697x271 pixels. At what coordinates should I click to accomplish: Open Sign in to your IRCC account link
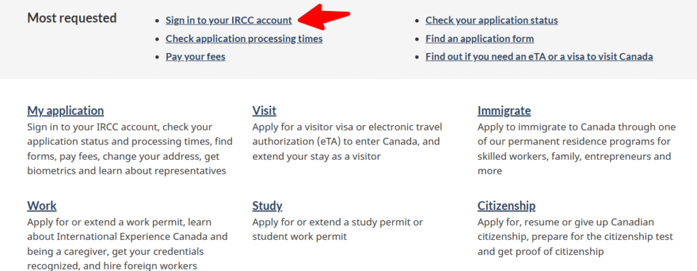(229, 20)
